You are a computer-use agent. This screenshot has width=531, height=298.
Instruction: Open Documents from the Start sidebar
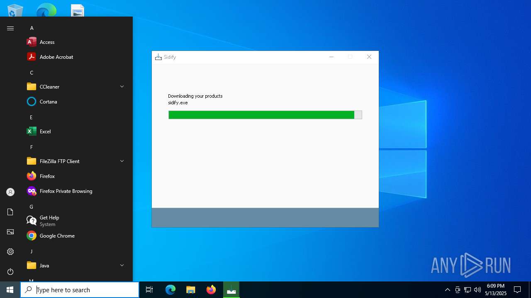point(10,212)
